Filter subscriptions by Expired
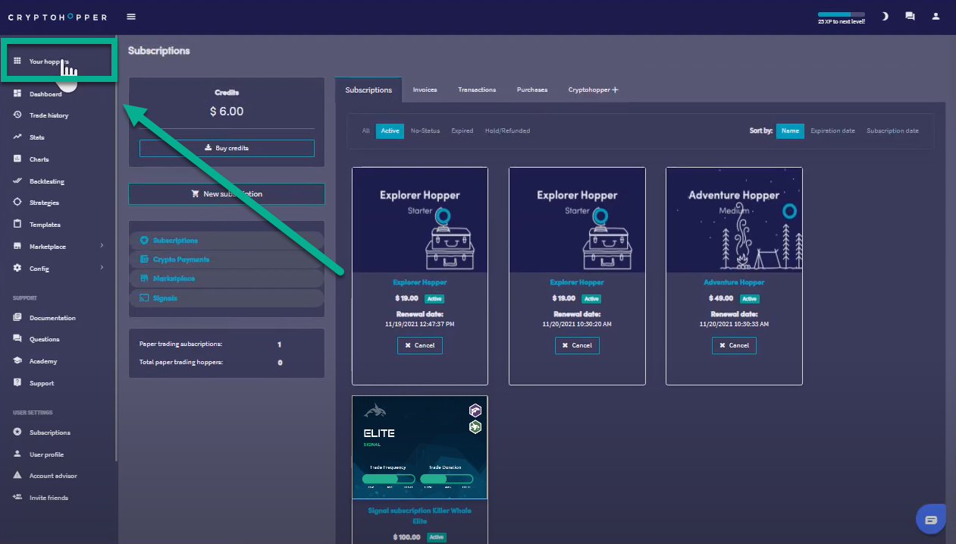The height and width of the screenshot is (544, 956). (462, 130)
